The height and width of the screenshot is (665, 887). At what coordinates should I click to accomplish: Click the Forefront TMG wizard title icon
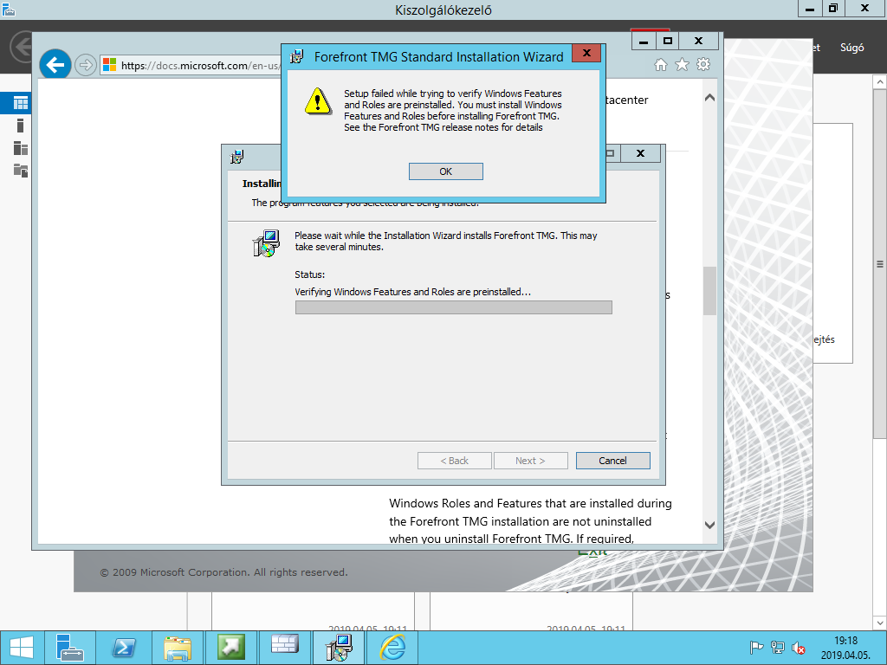tap(297, 56)
